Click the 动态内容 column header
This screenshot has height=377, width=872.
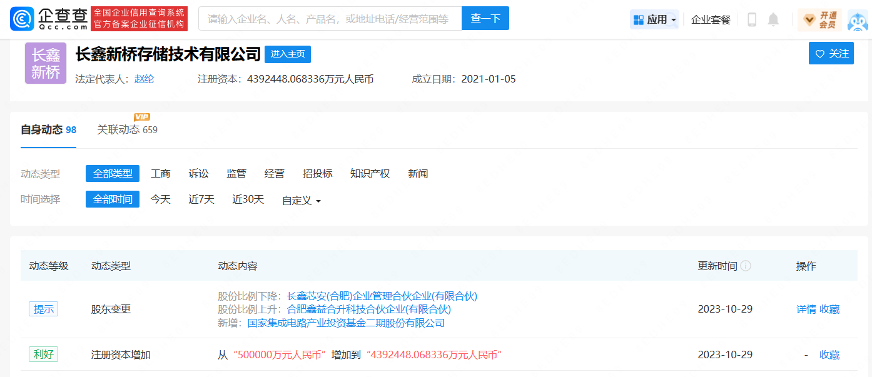[238, 266]
